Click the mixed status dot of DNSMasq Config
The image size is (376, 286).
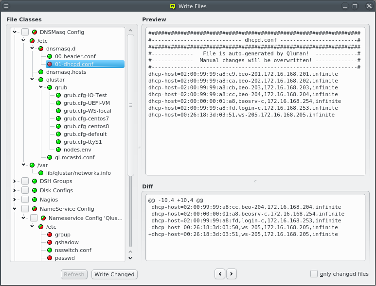click(35, 32)
